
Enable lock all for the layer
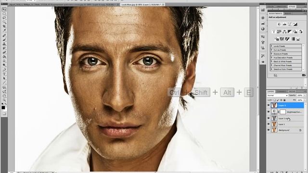coord(284,100)
